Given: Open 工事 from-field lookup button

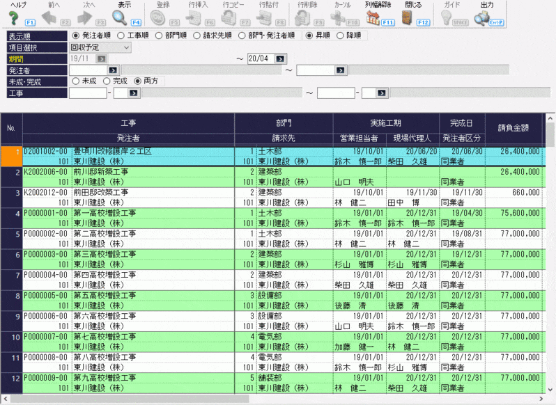Looking at the screenshot, I should (133, 93).
